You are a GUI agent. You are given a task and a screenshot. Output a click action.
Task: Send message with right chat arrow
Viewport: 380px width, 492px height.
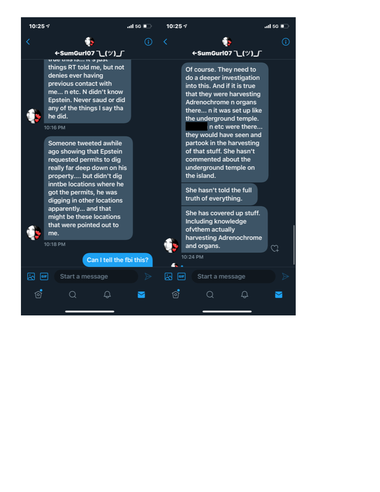coord(285,276)
